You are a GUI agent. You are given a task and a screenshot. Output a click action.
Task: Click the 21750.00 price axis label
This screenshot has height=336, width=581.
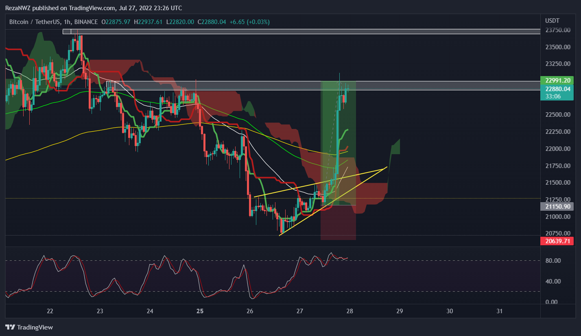557,166
